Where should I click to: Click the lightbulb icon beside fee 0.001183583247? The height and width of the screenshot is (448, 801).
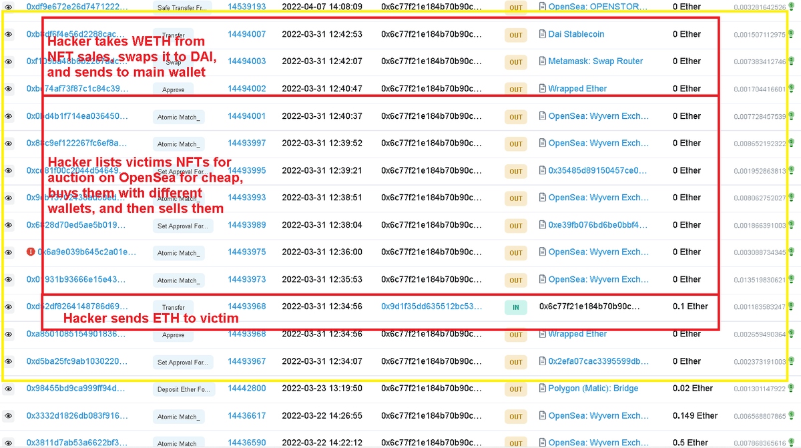pos(791,307)
